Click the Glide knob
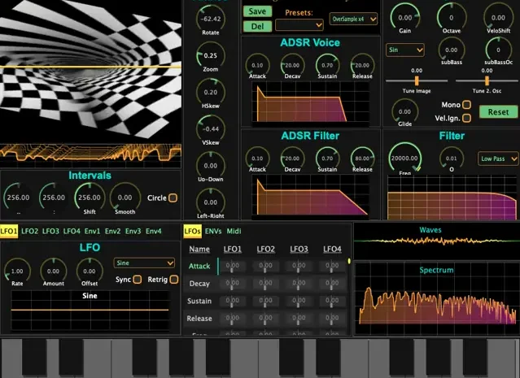Image resolution: width=520 pixels, height=378 pixels. click(404, 111)
